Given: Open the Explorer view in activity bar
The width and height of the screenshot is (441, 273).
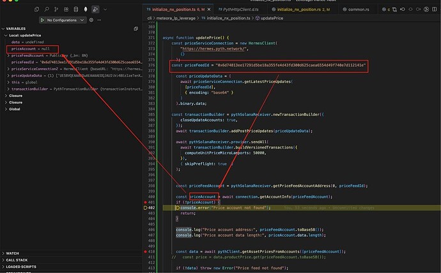Looking at the screenshot, I should (x=37, y=10).
